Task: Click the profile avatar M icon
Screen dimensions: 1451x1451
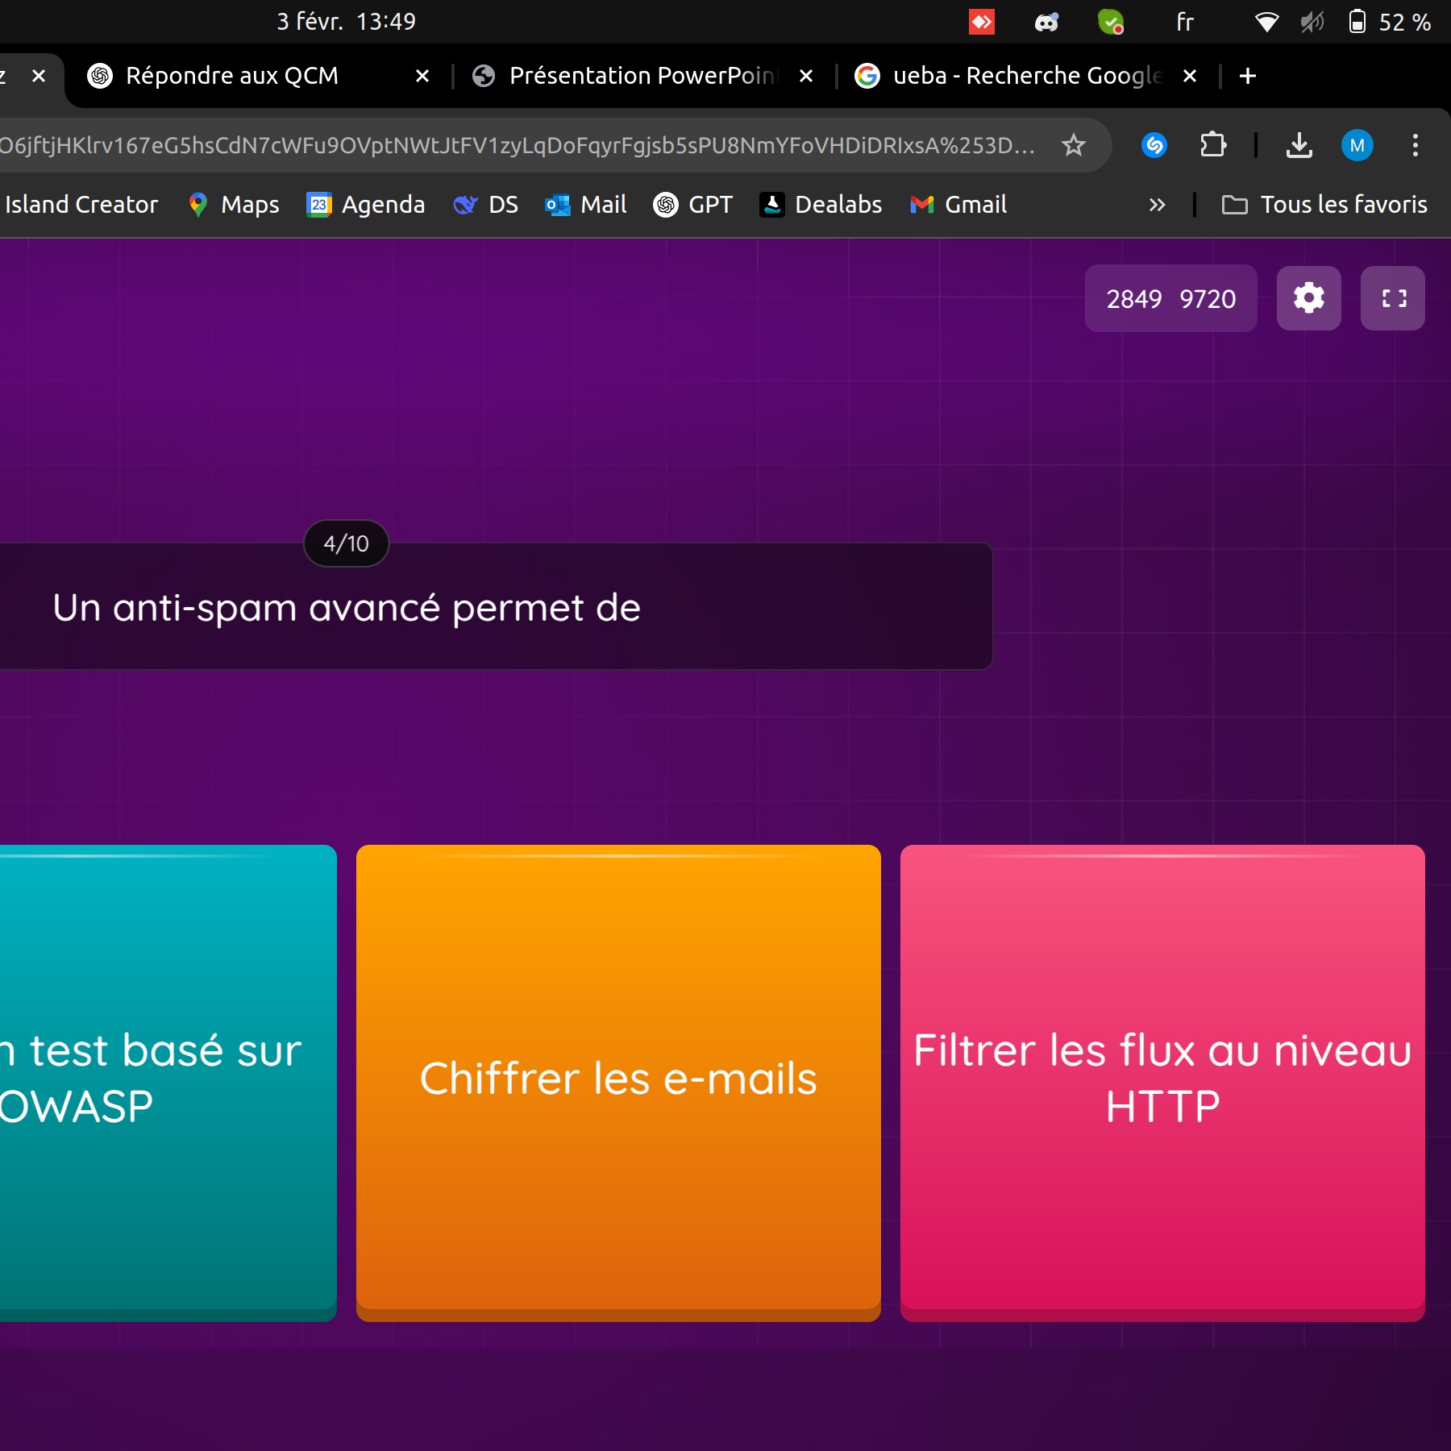Action: pos(1357,145)
